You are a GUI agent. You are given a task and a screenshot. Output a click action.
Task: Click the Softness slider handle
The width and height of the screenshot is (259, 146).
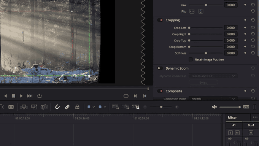206,53
